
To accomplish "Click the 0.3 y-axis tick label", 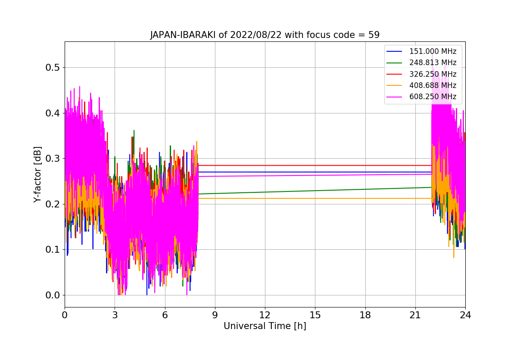I will [53, 159].
